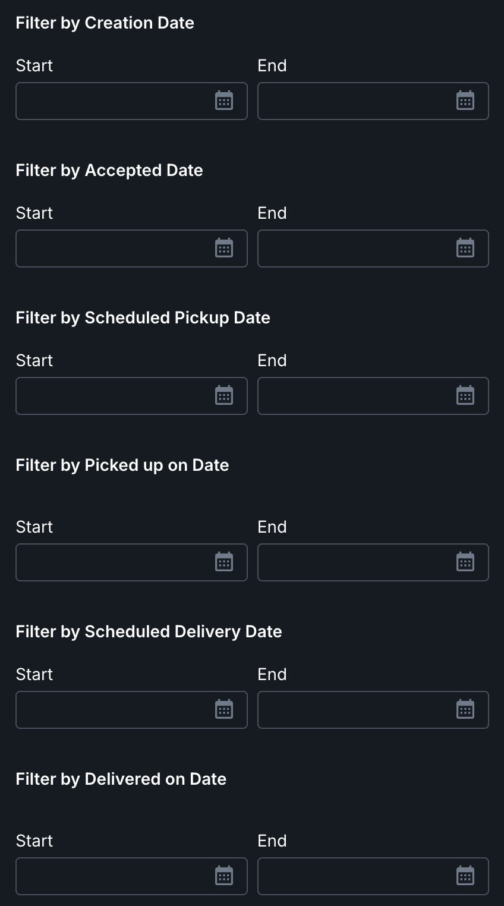Open the Scheduled Delivery Date End calendar icon

click(x=465, y=710)
